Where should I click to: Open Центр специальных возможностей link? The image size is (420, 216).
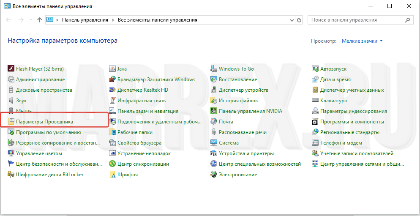coord(260,164)
